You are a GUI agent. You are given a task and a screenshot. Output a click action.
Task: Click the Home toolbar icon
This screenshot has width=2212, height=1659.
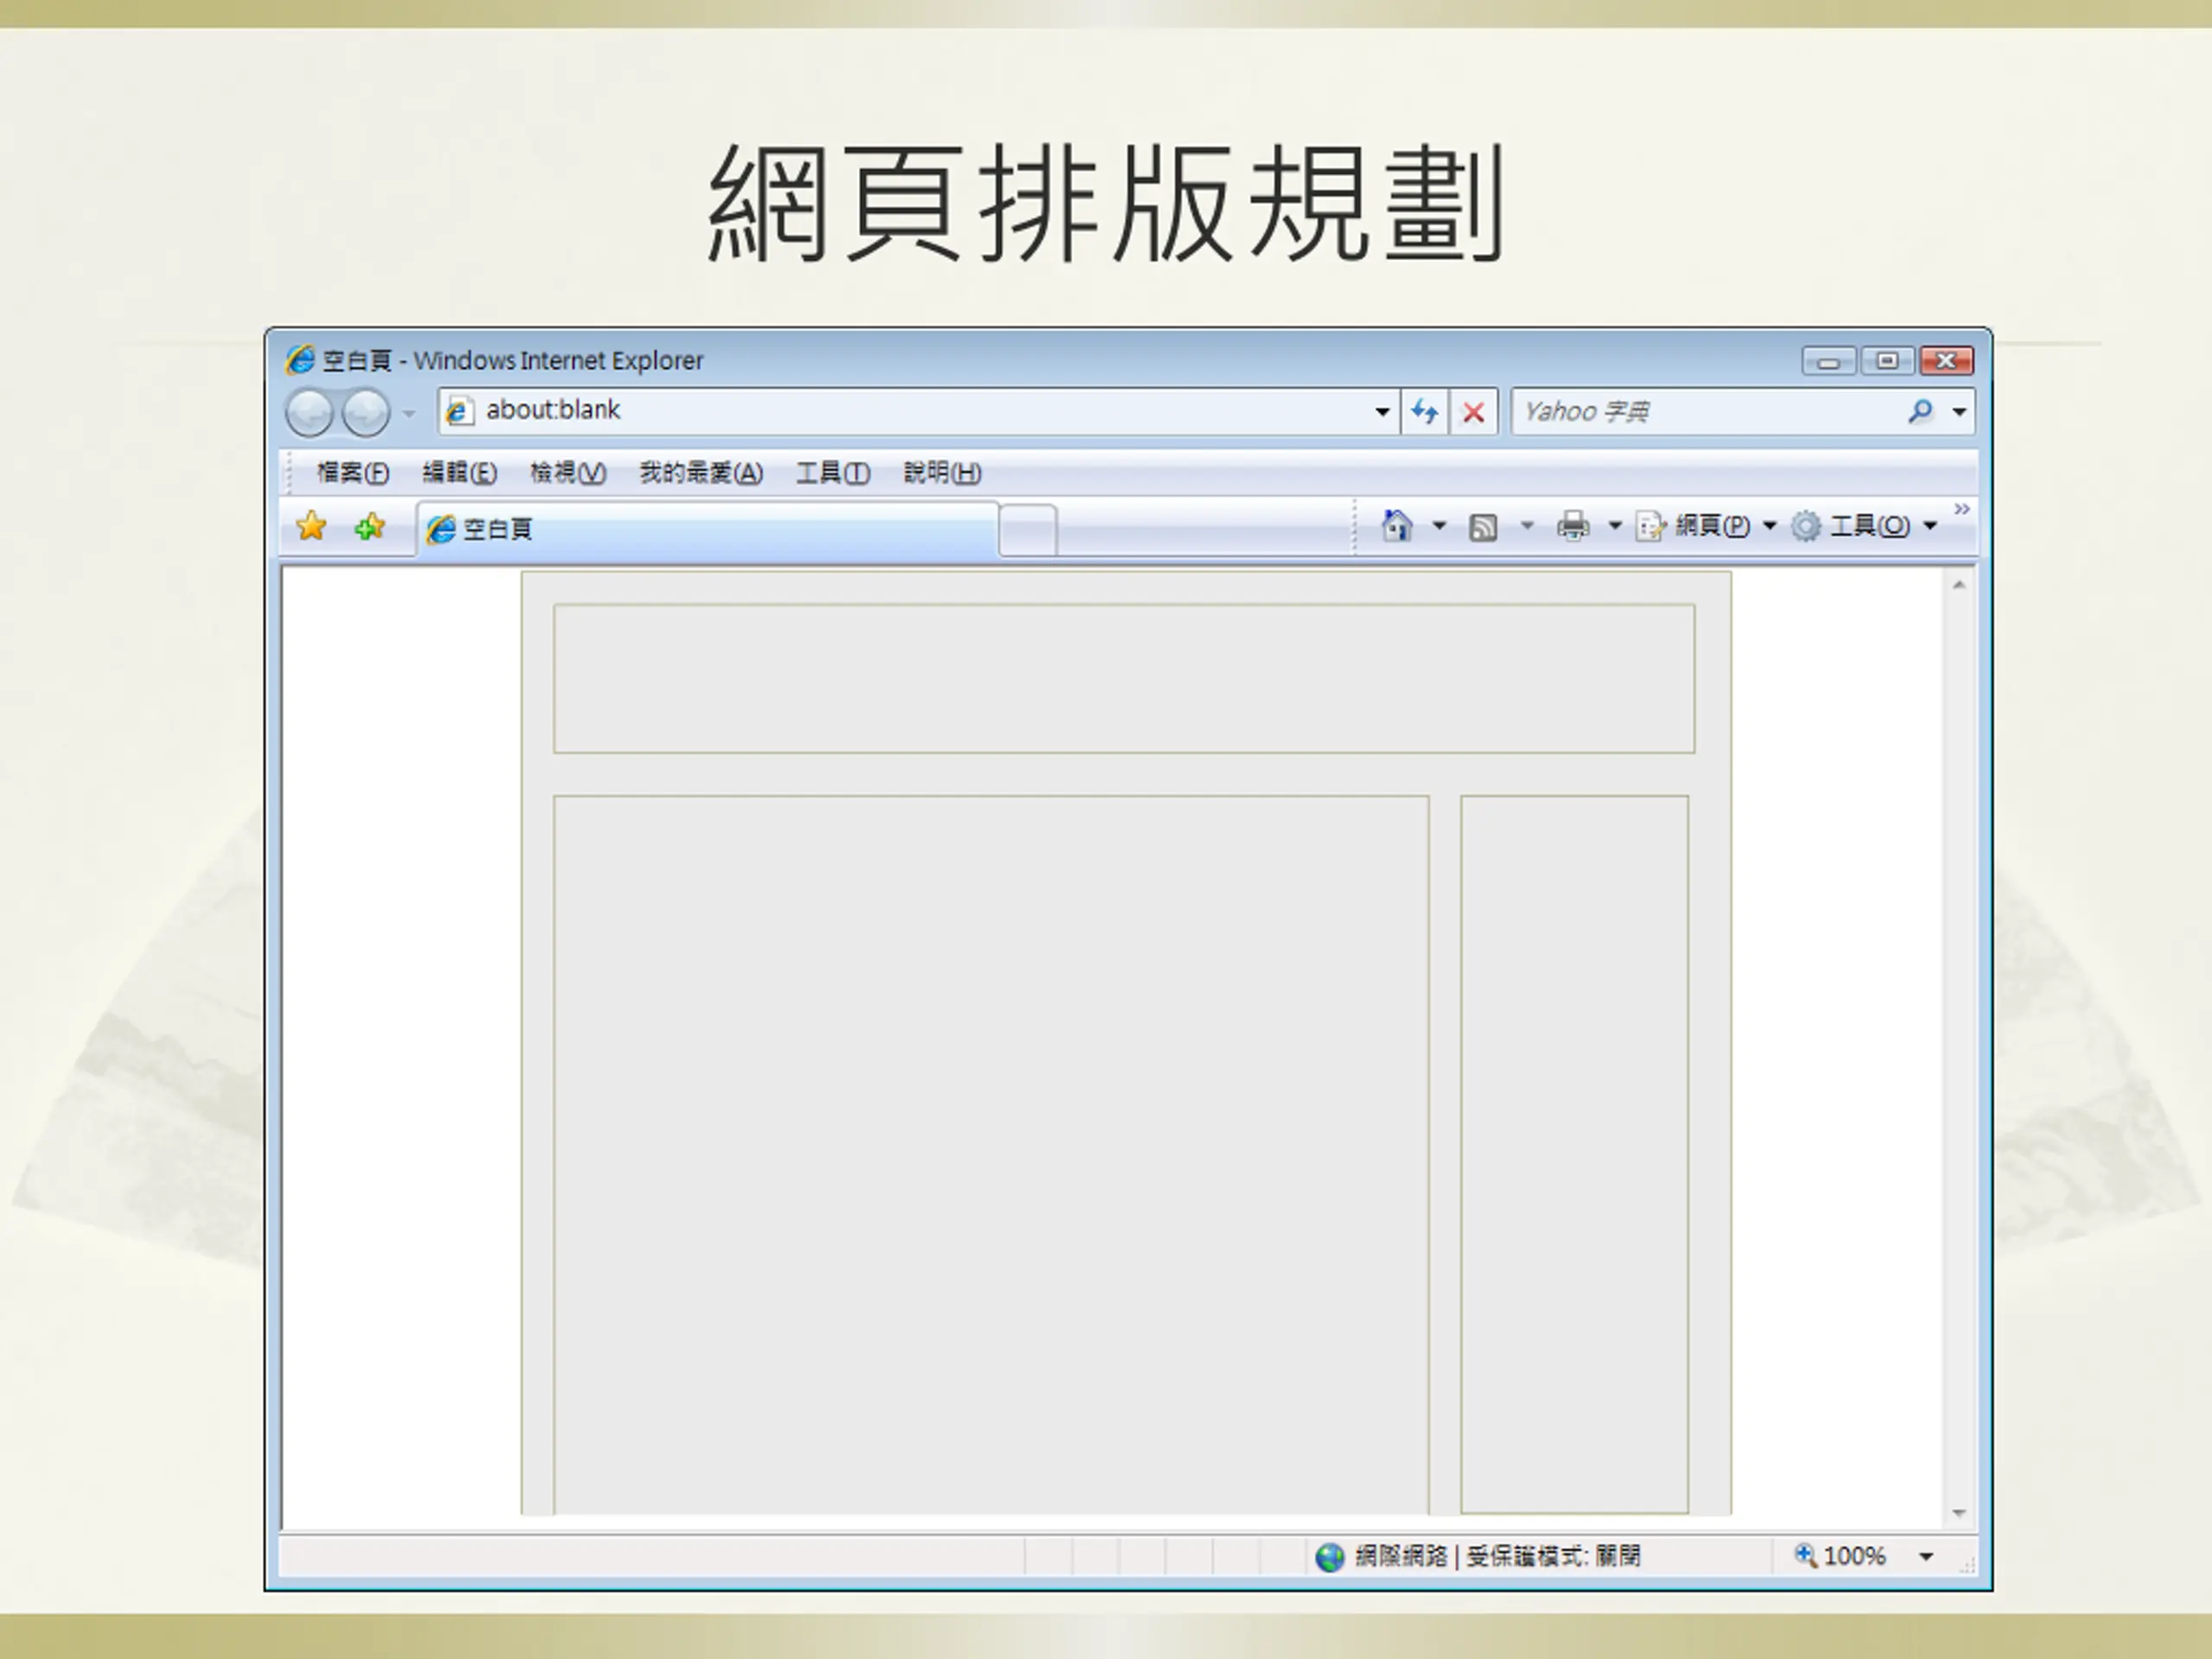(x=1397, y=525)
